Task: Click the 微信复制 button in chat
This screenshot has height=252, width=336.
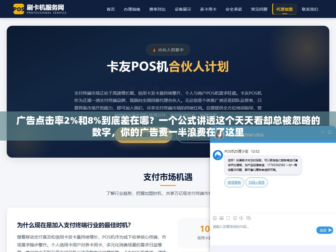Action: (234, 182)
